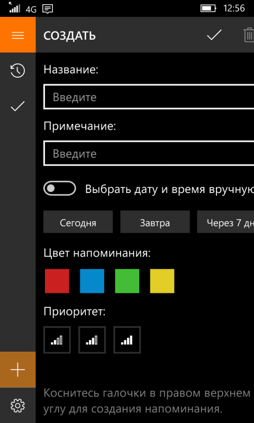
Task: Pick the red reminder color
Action: click(57, 281)
